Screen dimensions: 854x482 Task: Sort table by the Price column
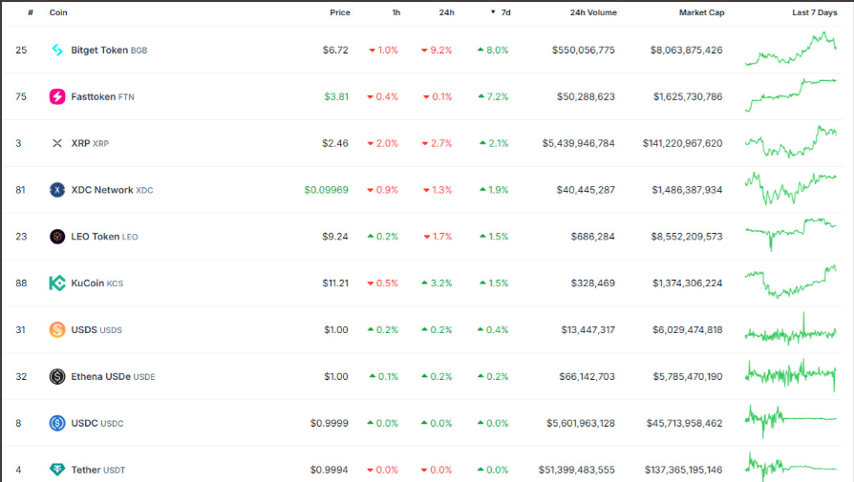[x=340, y=12]
